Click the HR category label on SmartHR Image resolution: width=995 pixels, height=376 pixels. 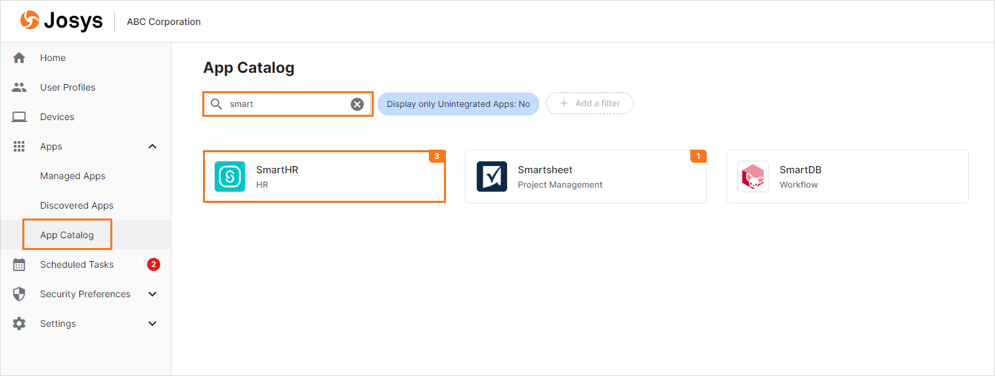[262, 185]
